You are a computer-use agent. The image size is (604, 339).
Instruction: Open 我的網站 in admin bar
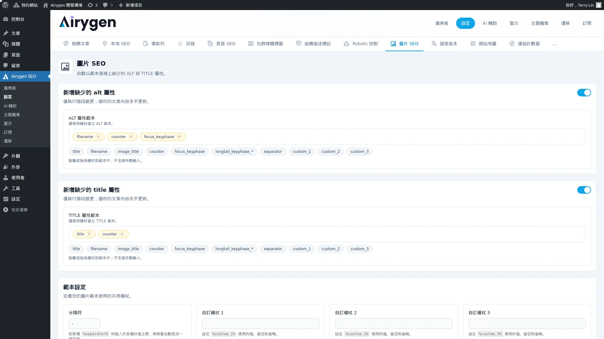[x=26, y=5]
